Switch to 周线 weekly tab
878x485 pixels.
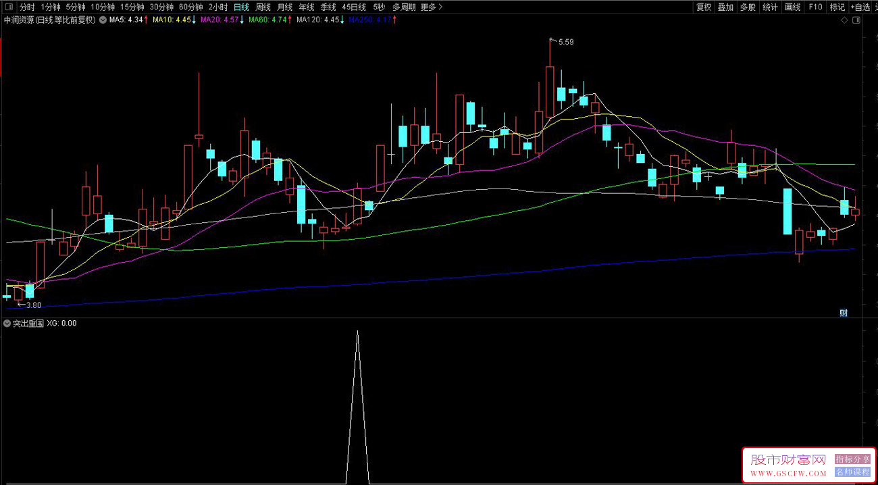263,7
